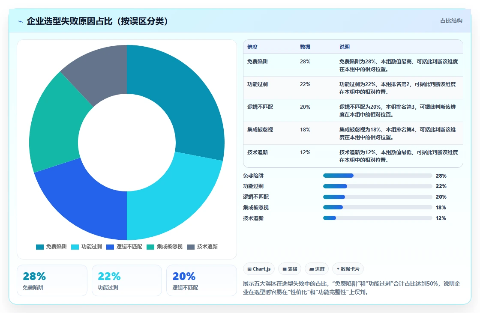480x313 pixels.
Task: Click the 说明 column header
Action: 345,47
